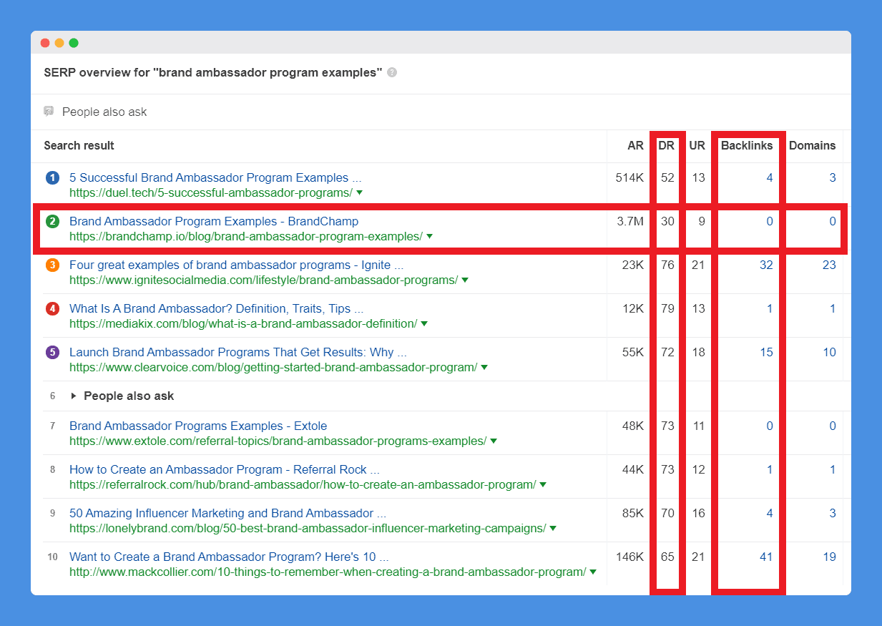
Task: Click the mackcollier.com URL link
Action: tap(328, 572)
